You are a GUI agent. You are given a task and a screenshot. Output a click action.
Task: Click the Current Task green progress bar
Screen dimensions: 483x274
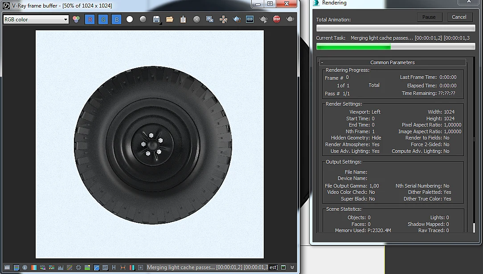(396, 46)
